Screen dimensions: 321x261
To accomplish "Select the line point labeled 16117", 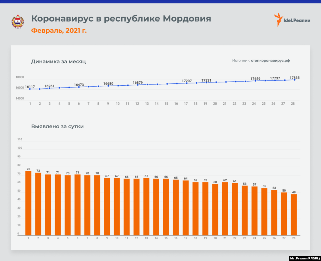I will 30,89.
